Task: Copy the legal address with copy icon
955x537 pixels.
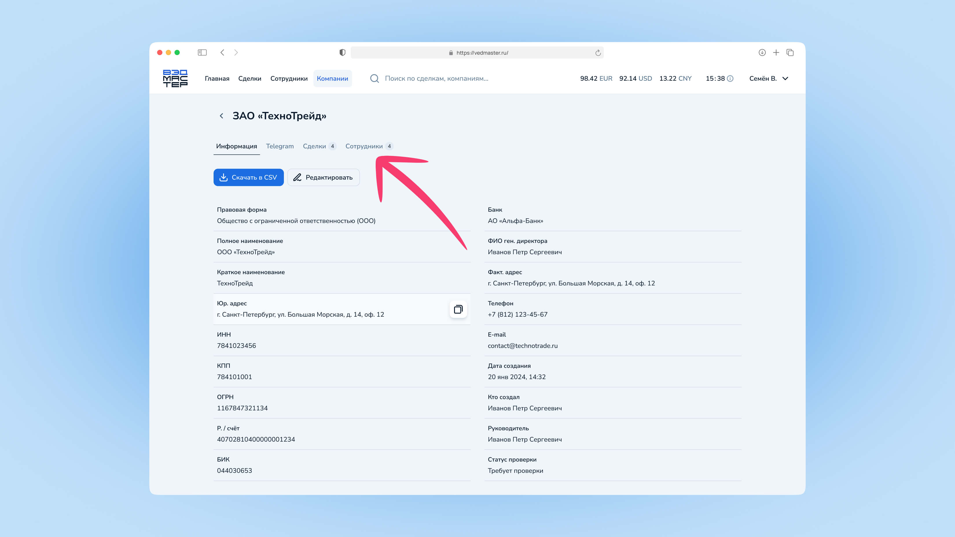Action: click(458, 309)
